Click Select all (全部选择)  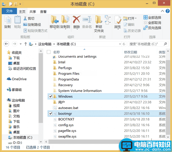[152, 17]
